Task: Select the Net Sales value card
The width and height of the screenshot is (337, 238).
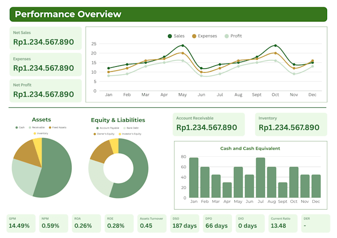Action: click(46, 39)
